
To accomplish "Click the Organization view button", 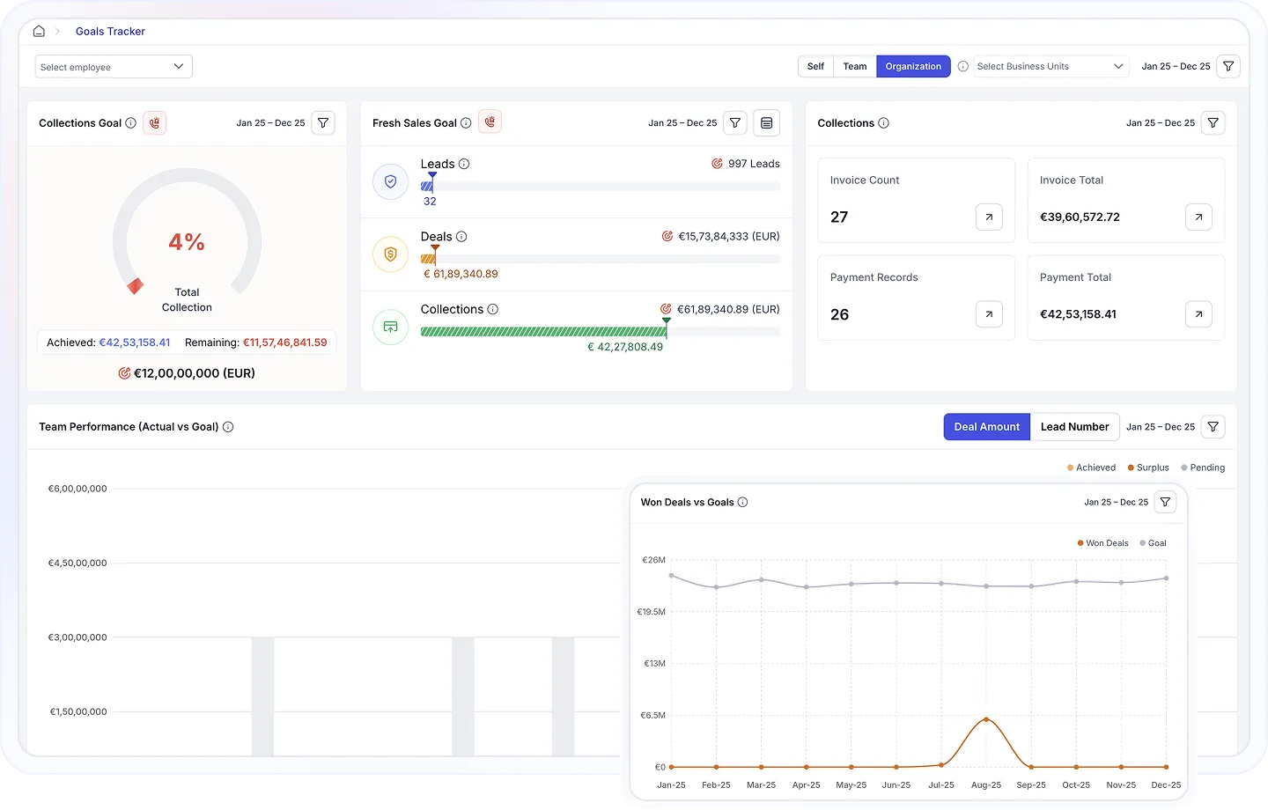I will point(913,67).
